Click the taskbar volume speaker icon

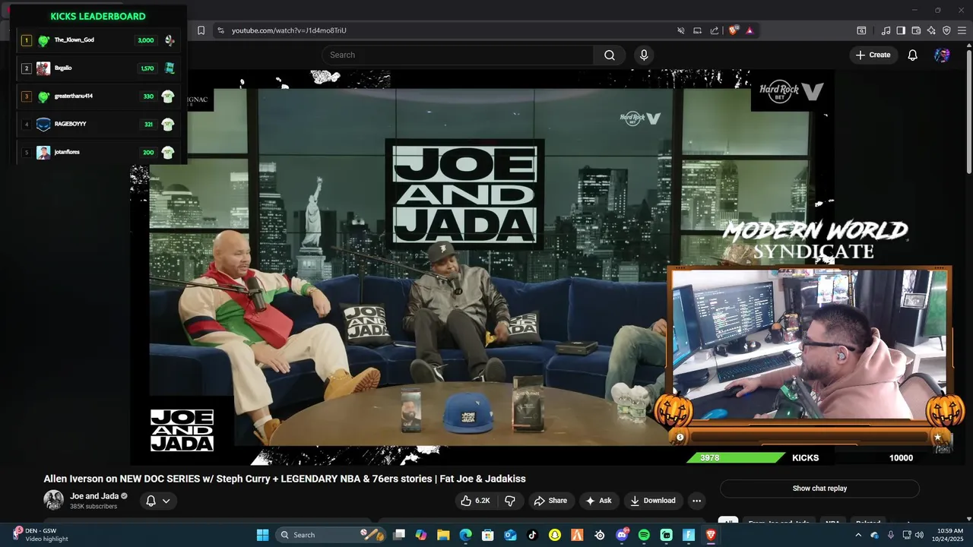pos(919,535)
